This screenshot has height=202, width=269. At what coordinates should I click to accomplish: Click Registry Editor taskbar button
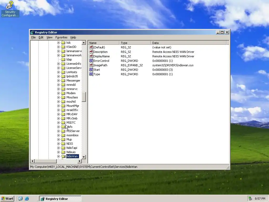tap(60, 199)
